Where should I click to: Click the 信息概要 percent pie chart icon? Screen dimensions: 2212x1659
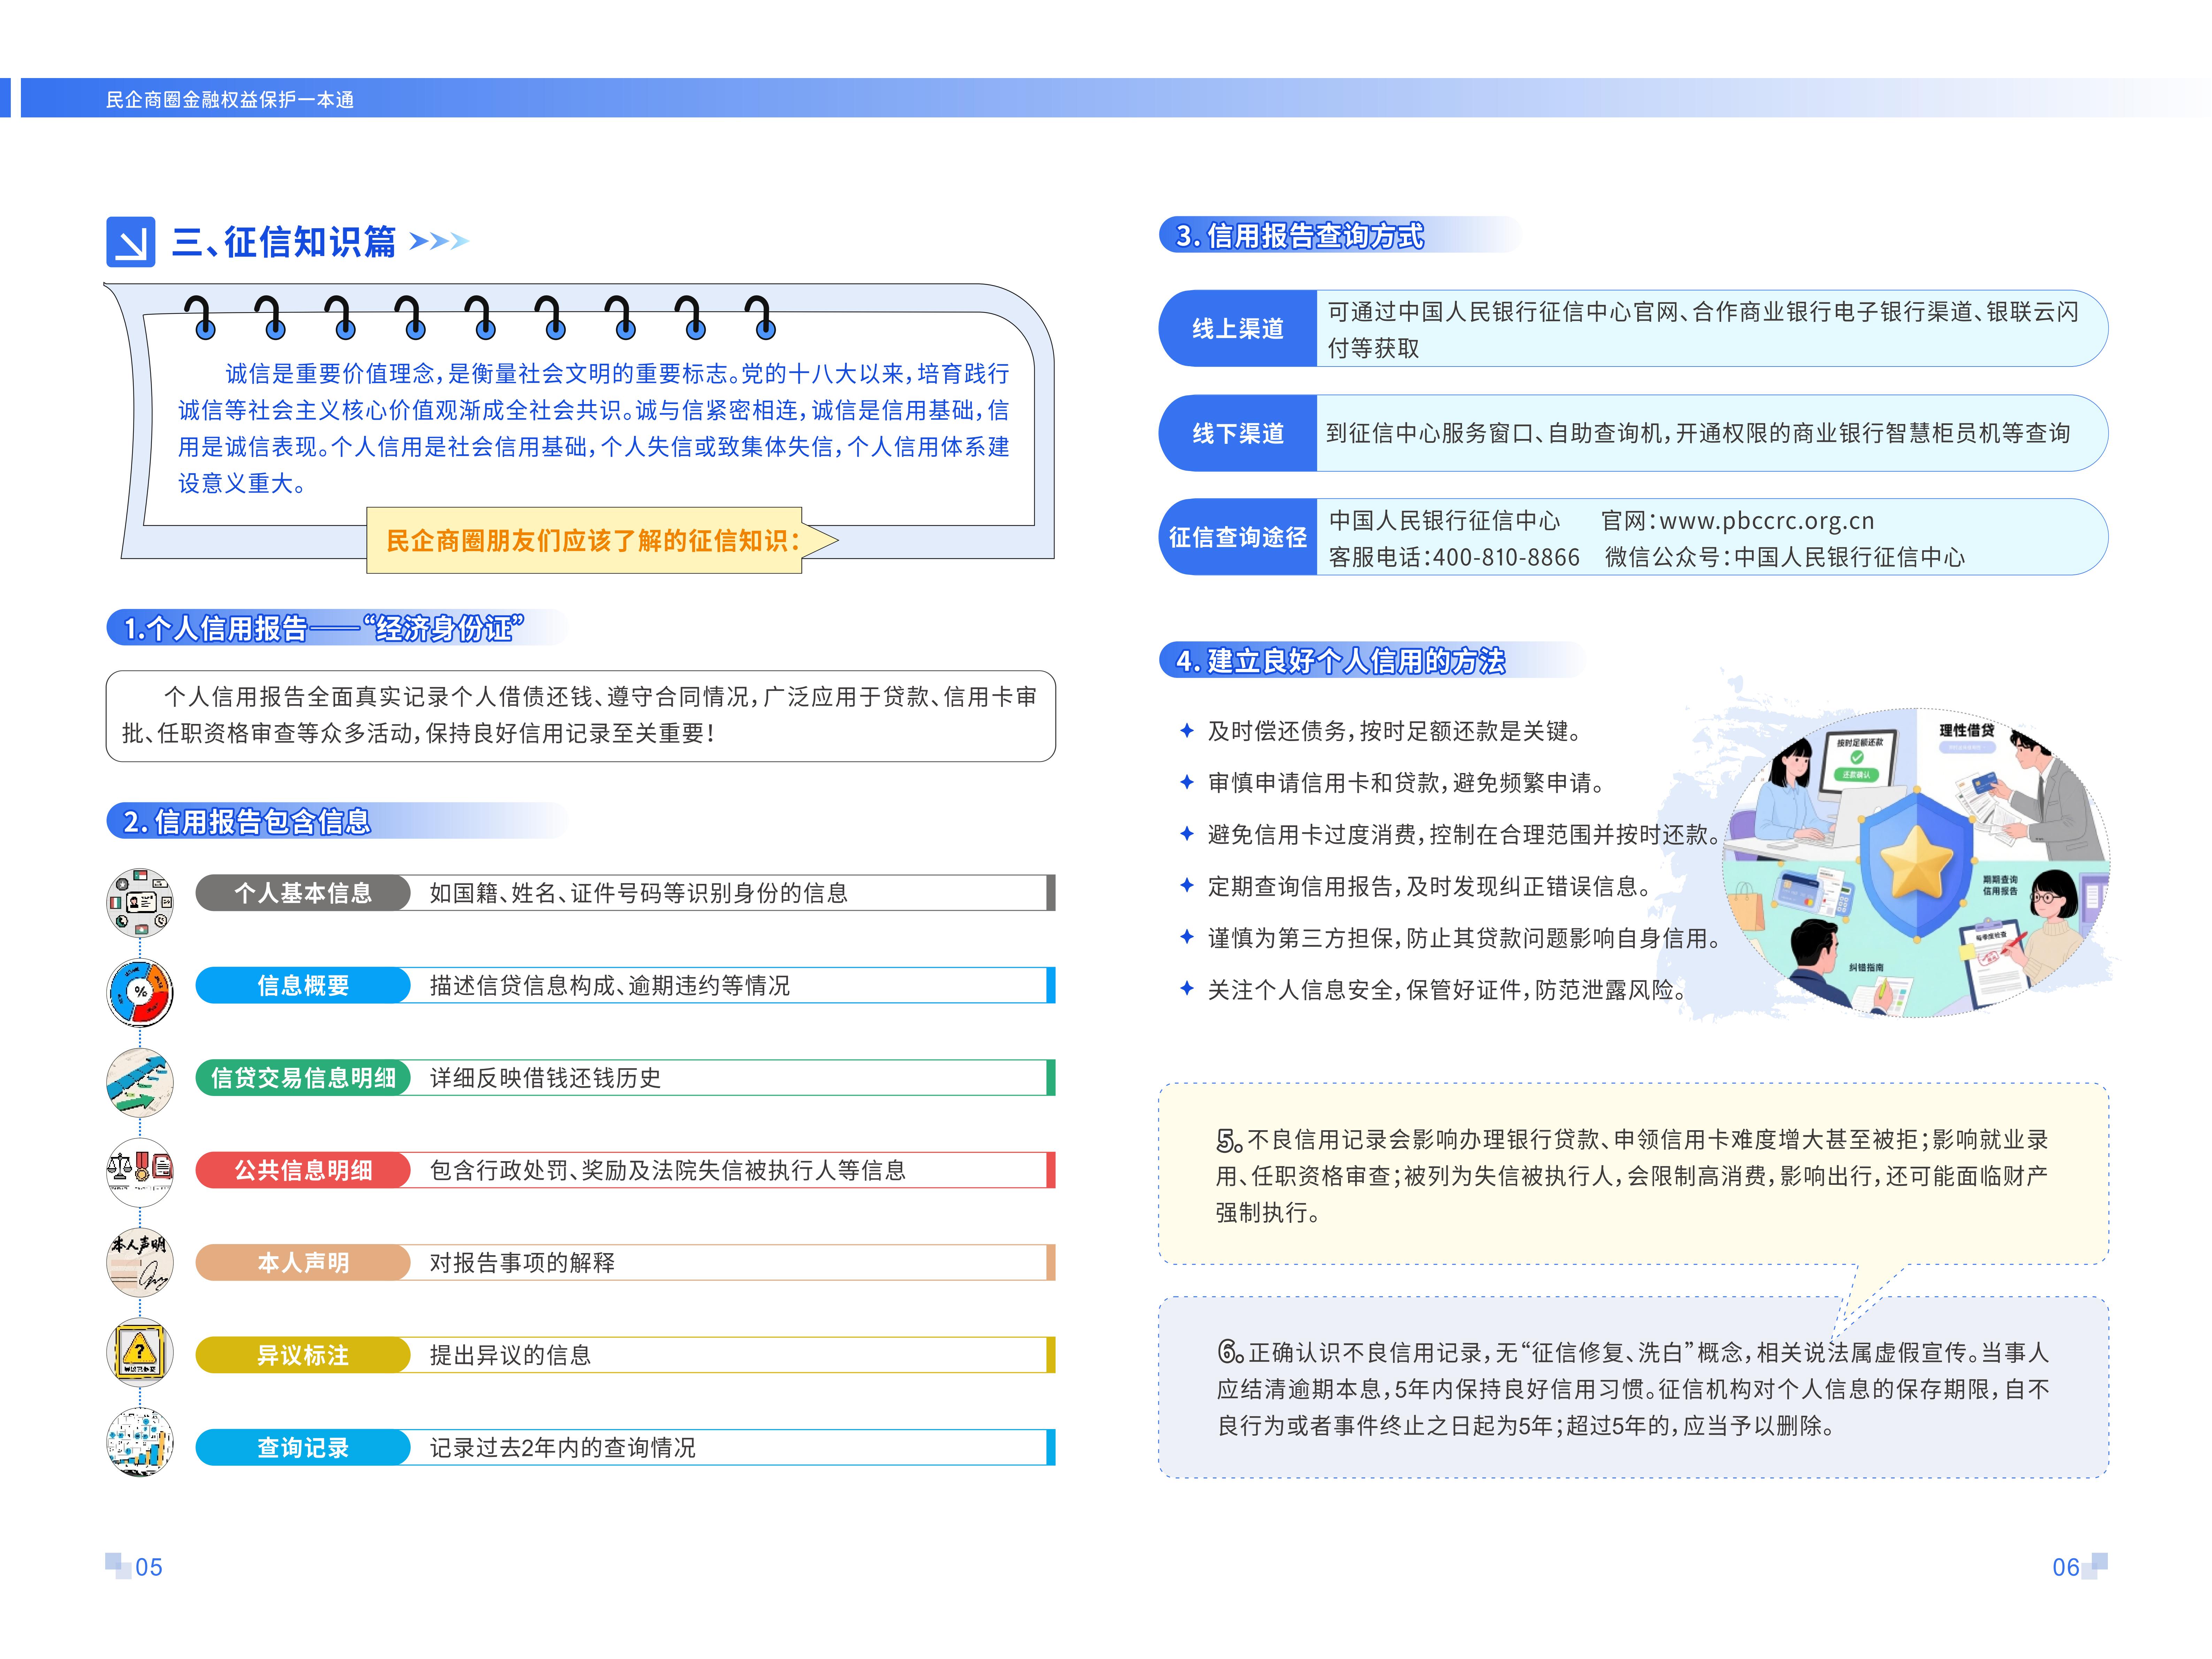pyautogui.click(x=140, y=993)
